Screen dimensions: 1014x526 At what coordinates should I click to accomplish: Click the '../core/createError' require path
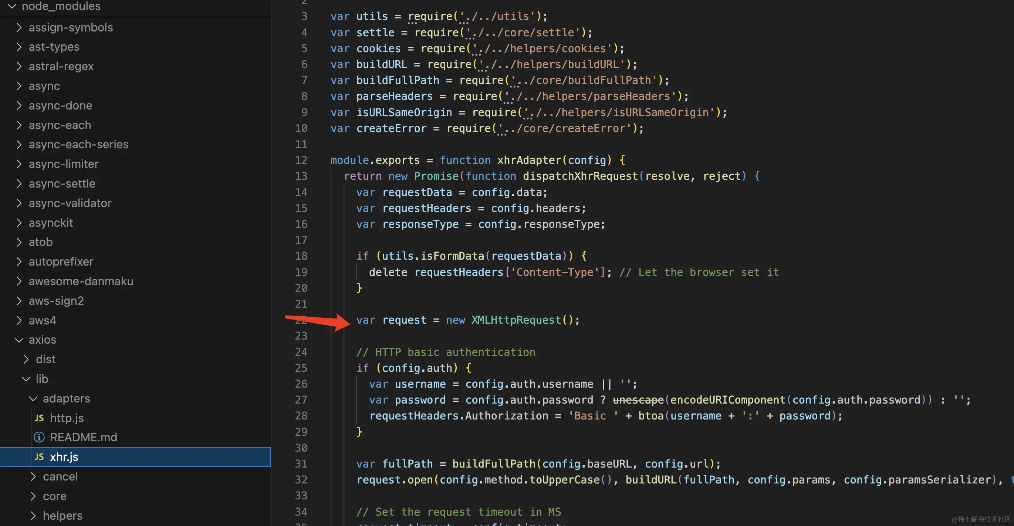tap(565, 128)
